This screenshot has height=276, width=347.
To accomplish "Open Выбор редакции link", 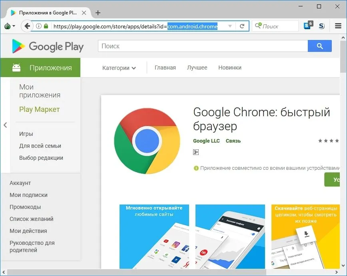I will (x=41, y=158).
